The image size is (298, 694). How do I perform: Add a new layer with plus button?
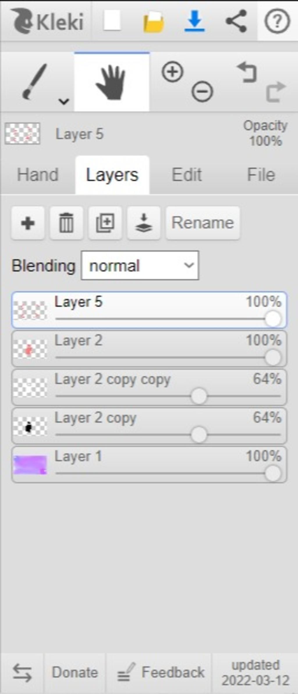(x=28, y=223)
